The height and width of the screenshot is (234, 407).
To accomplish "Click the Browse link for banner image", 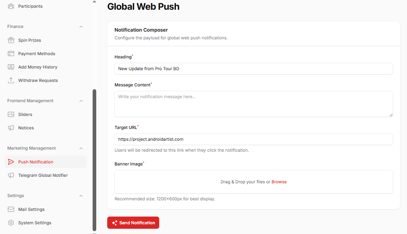I will coord(279,182).
